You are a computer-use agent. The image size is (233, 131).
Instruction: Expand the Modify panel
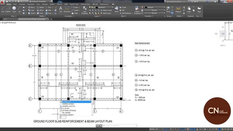click(42, 16)
